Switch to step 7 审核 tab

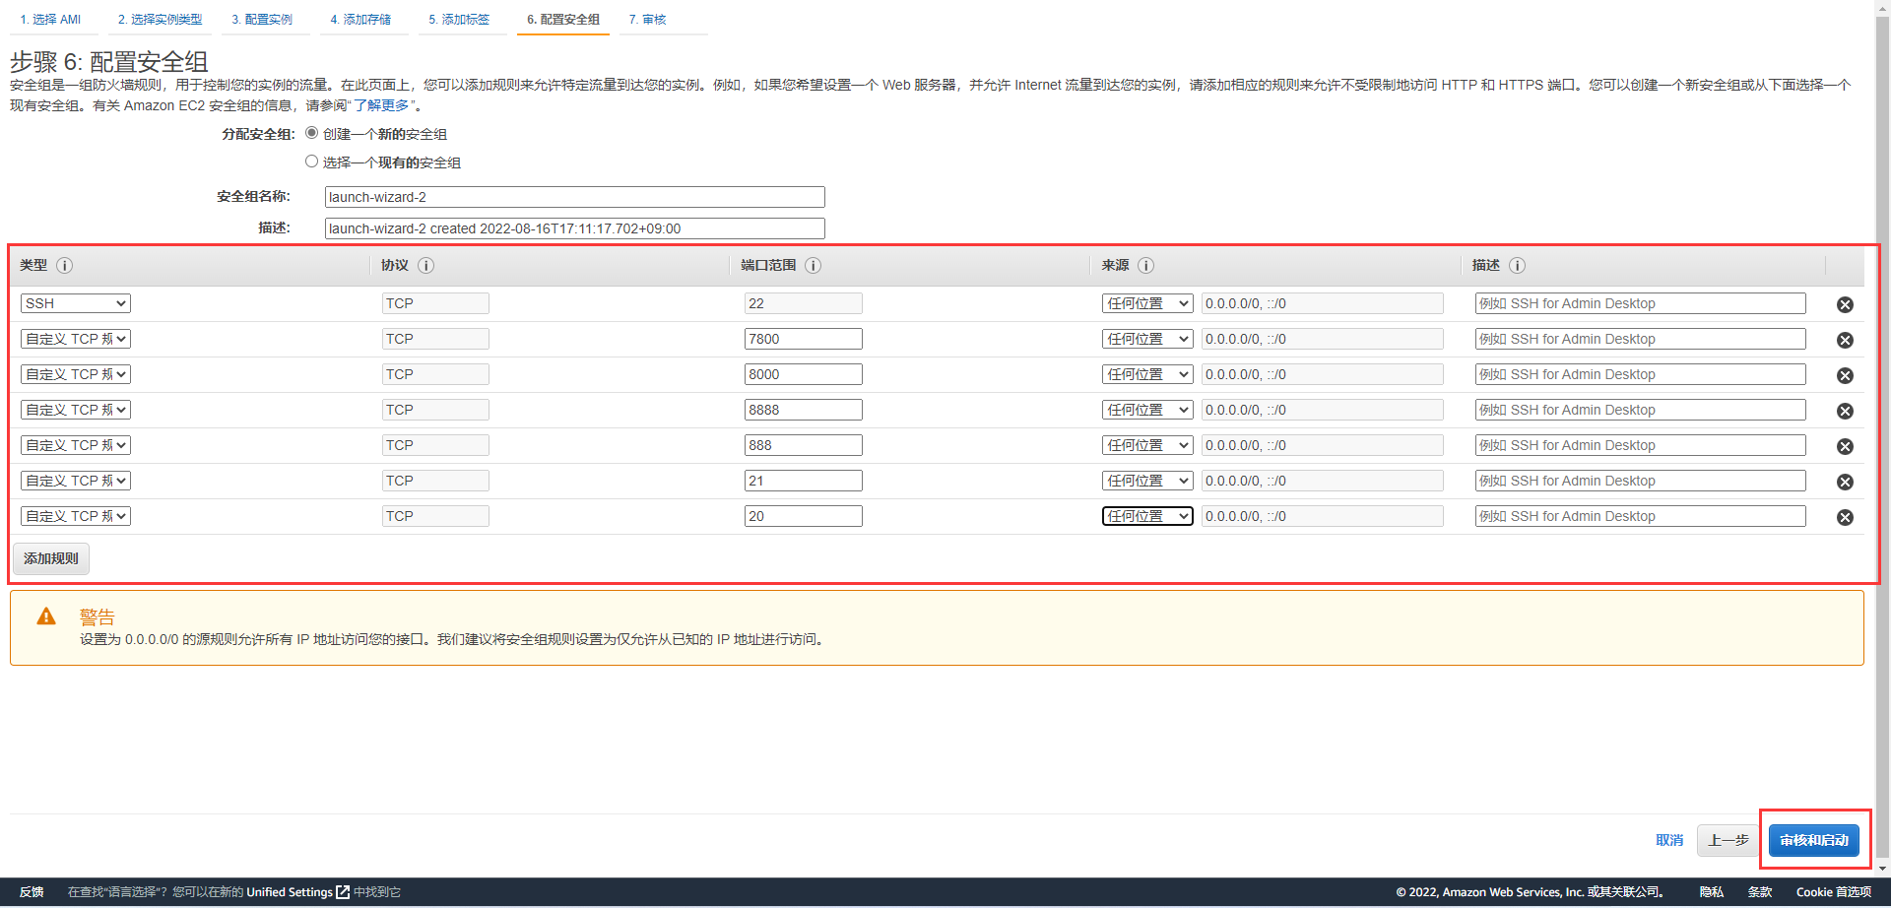[647, 20]
